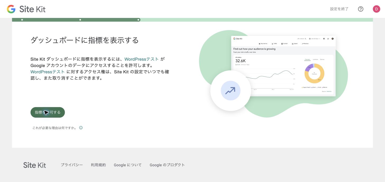Click the second progress step dot
The image size is (385, 182).
point(80,20)
